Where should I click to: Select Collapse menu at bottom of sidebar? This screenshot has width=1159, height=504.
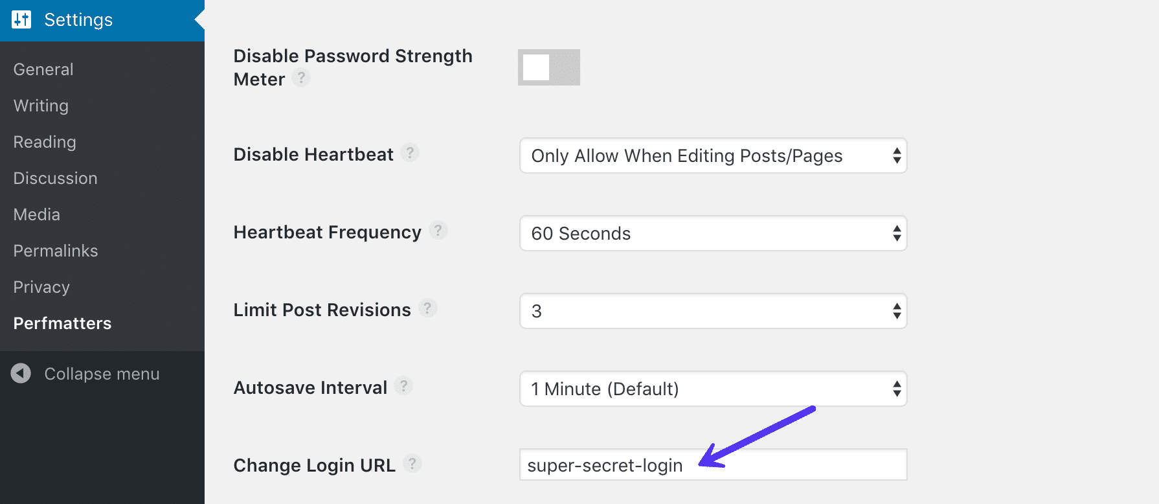point(102,373)
